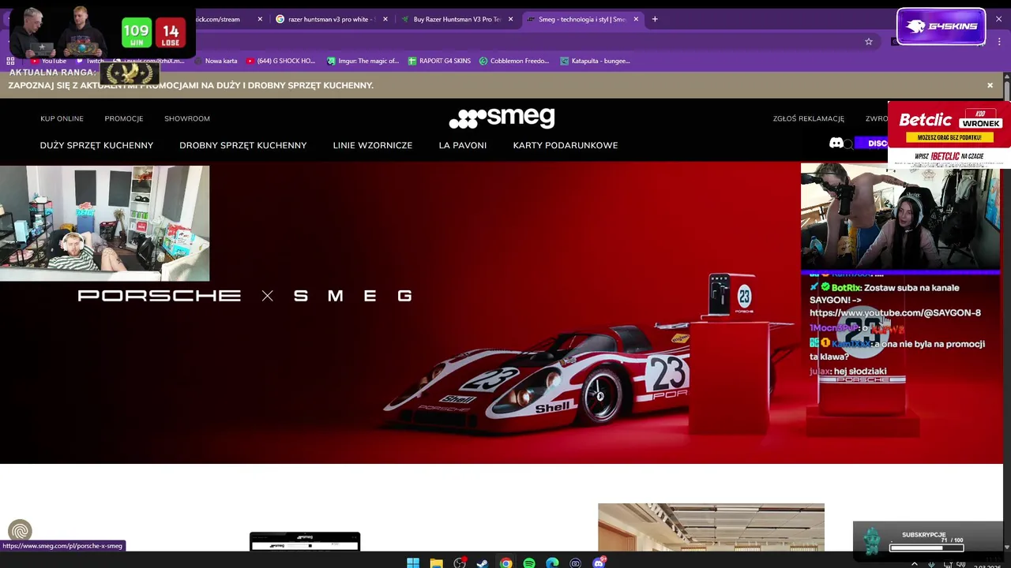Open Google Chrome from the taskbar

click(505, 562)
